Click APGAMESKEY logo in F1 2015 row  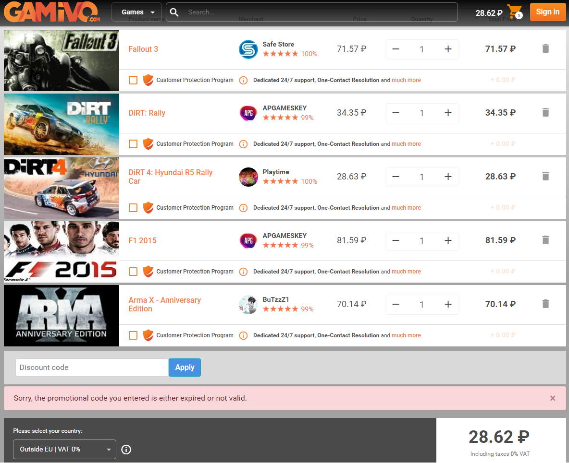tap(248, 240)
